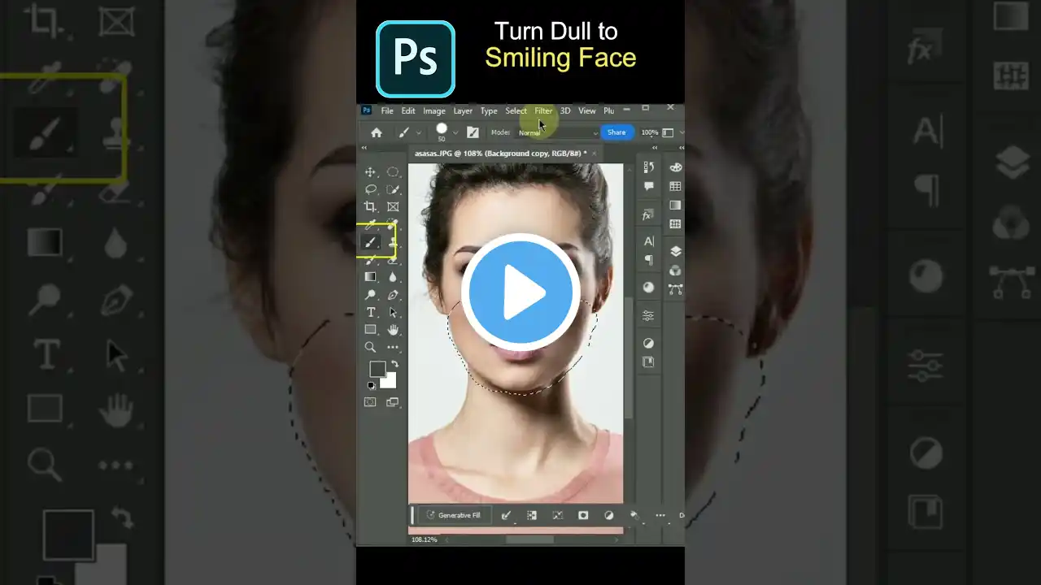
Task: Toggle the Brush Settings panel button
Action: 473,132
